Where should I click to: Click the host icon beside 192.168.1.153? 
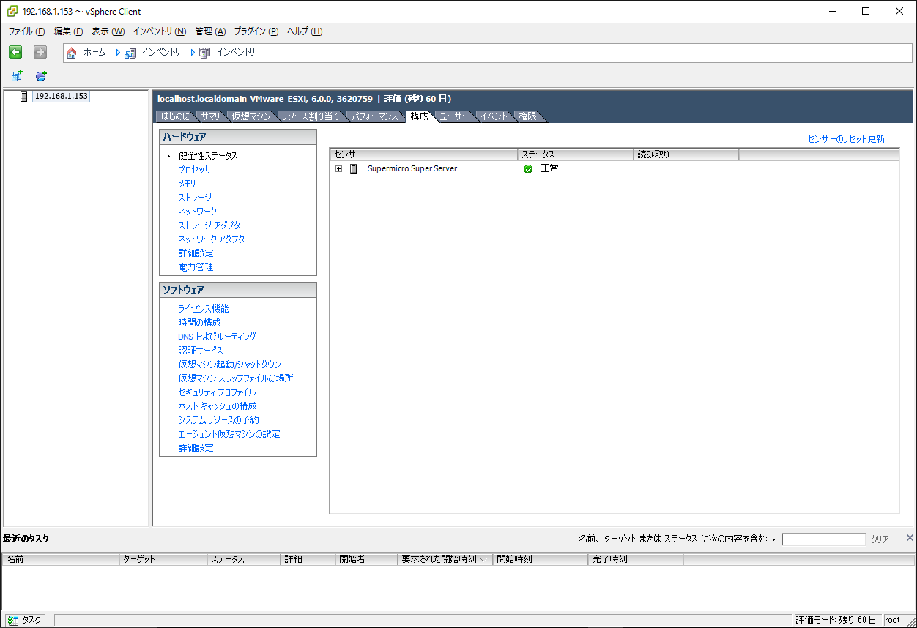coord(24,97)
